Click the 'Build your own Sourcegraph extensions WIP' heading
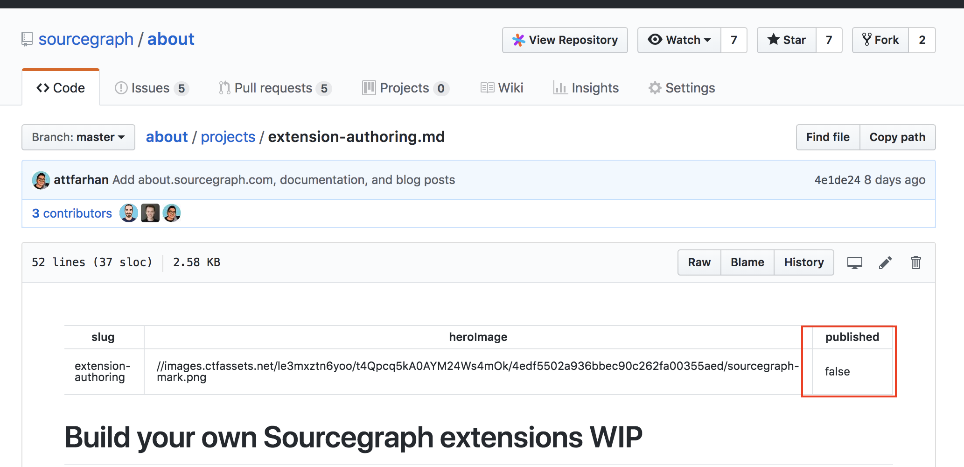The image size is (964, 467). pyautogui.click(x=354, y=438)
